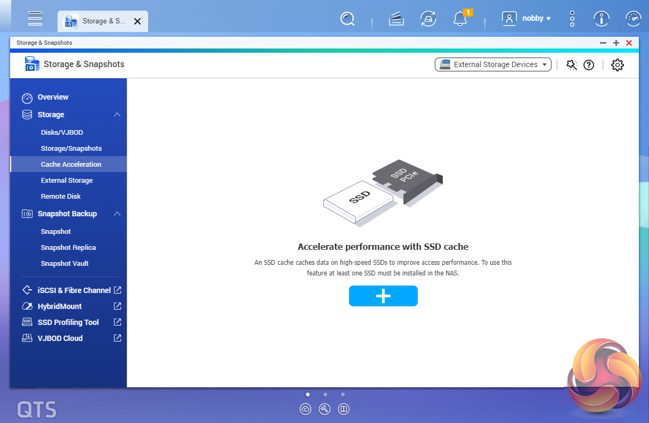Select Cache Acceleration in sidebar
This screenshot has height=423, width=649.
[x=68, y=164]
